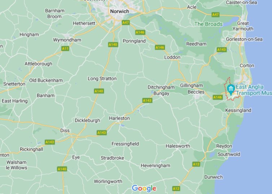The height and width of the screenshot is (194, 272).
Task: Click the A47 road shield near Norwich
Action: [x=126, y=23]
